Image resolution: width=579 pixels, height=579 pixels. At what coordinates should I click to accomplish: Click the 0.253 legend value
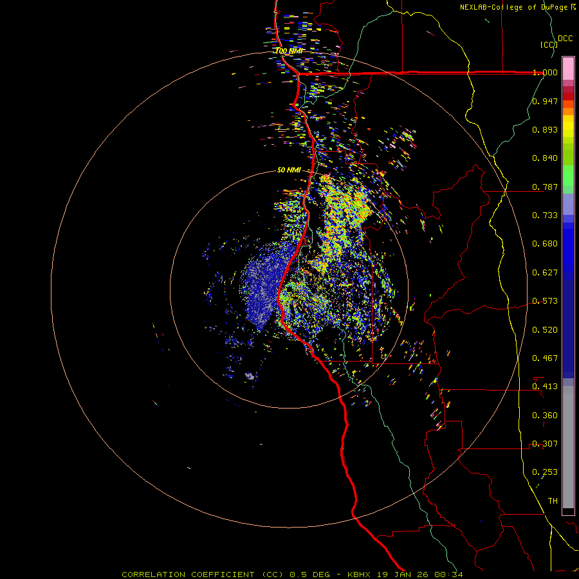(x=545, y=472)
